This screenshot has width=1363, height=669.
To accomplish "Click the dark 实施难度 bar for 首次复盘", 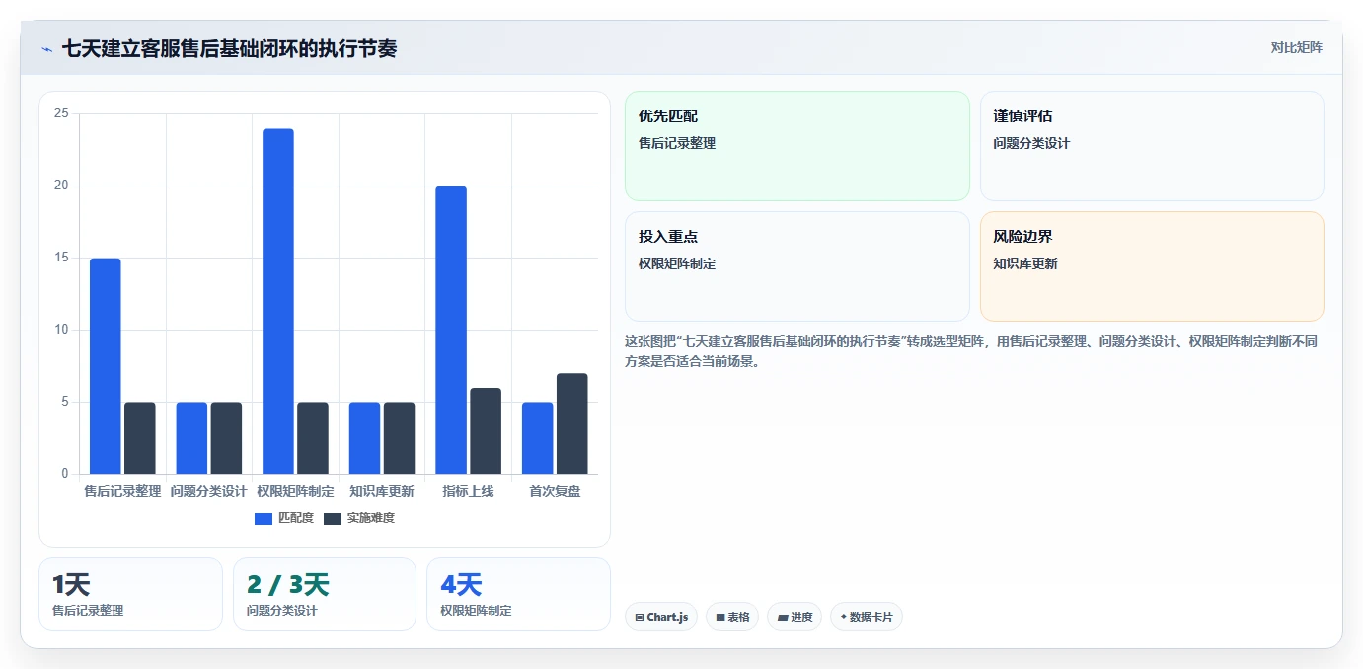I will [571, 423].
